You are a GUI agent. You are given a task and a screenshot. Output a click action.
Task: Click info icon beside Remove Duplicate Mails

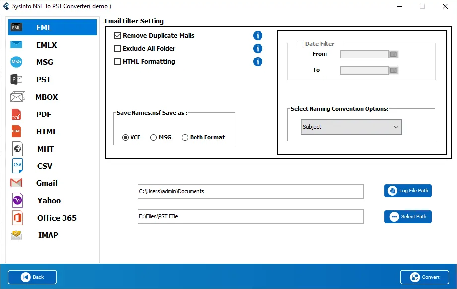[x=258, y=36]
